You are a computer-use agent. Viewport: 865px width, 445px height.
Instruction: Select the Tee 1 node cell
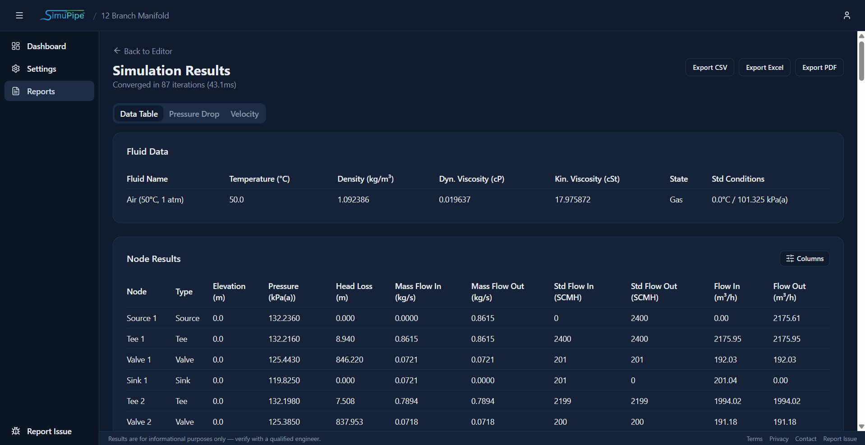(136, 339)
